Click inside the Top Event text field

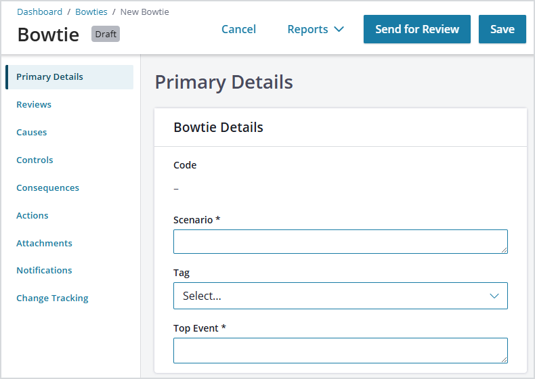pyautogui.click(x=340, y=351)
